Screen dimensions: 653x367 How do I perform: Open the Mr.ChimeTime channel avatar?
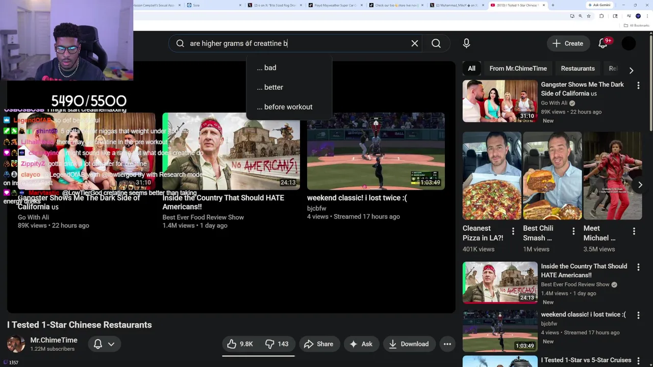[15, 344]
